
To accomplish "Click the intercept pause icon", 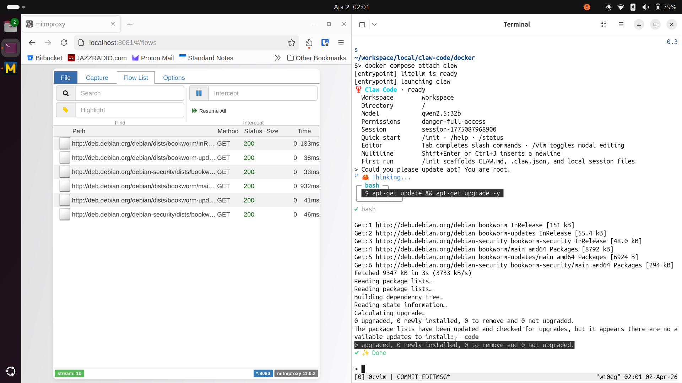I will 199,93.
